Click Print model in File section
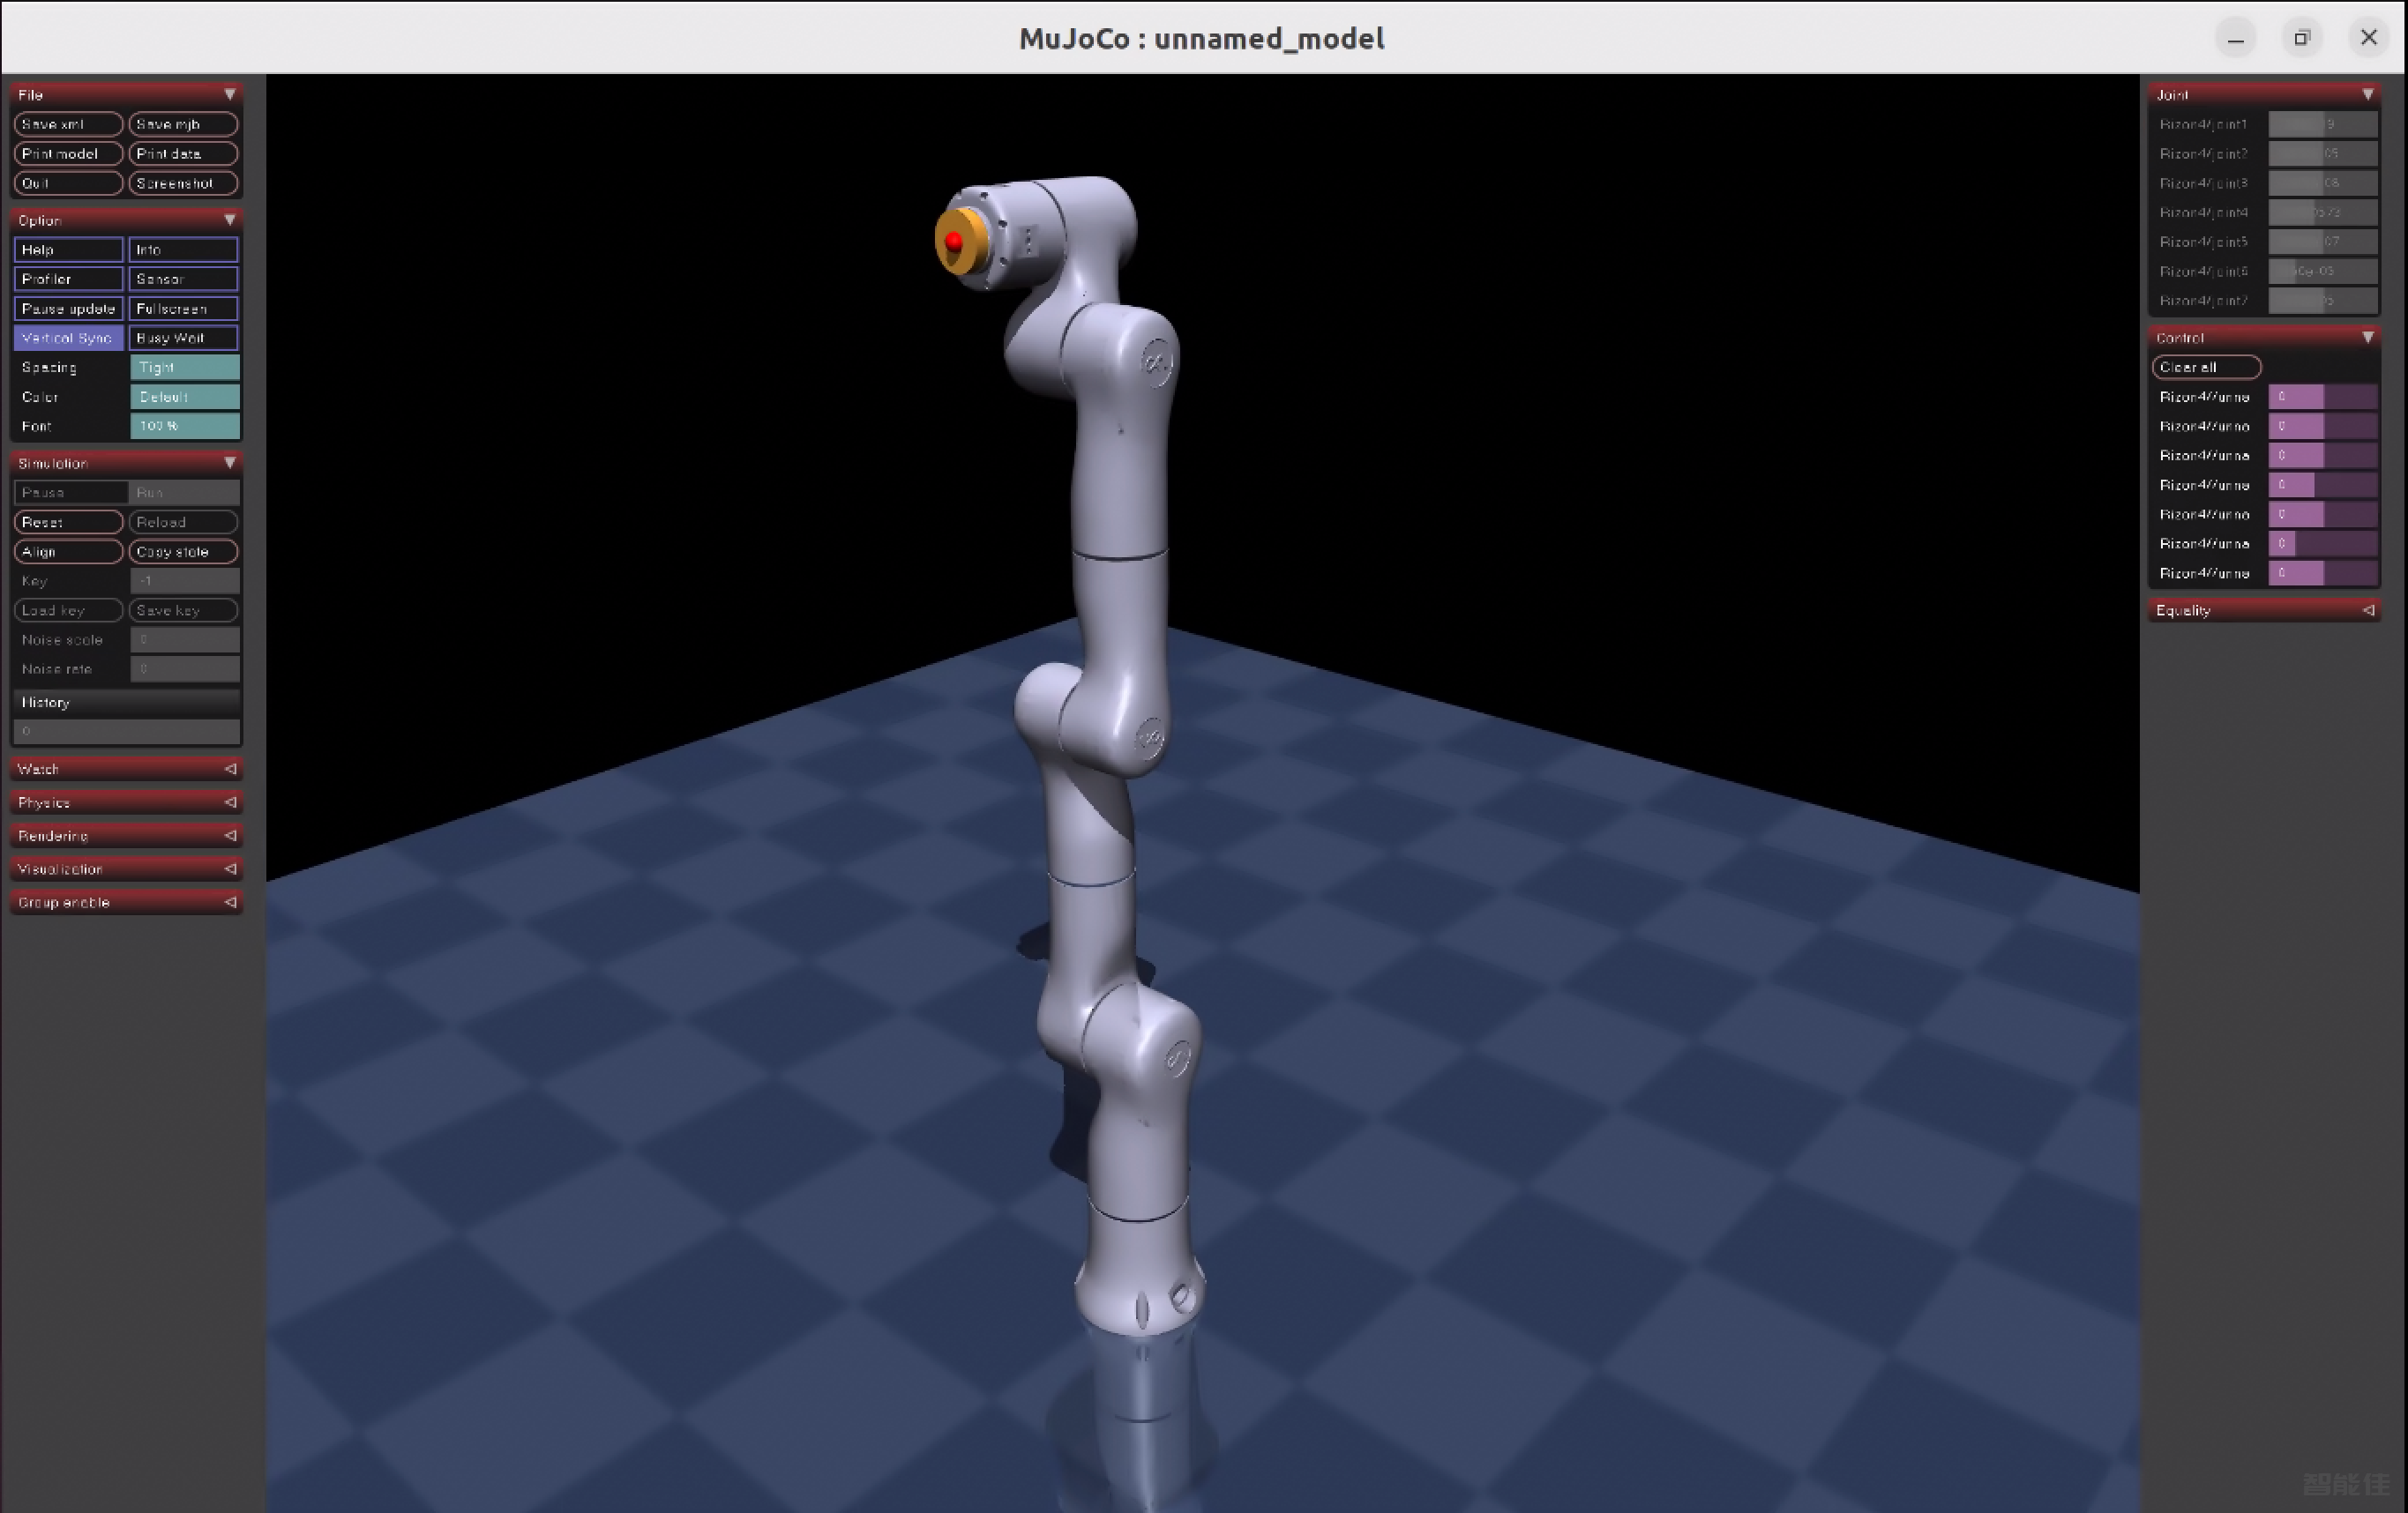The width and height of the screenshot is (2408, 1513). [x=68, y=153]
